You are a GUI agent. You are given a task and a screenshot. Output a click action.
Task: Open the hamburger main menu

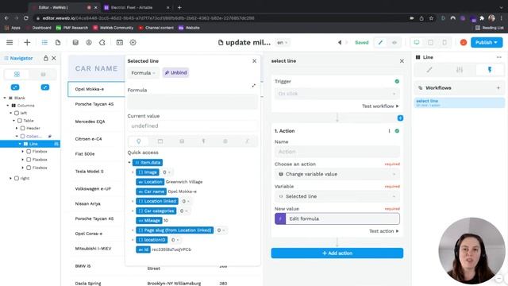10,42
